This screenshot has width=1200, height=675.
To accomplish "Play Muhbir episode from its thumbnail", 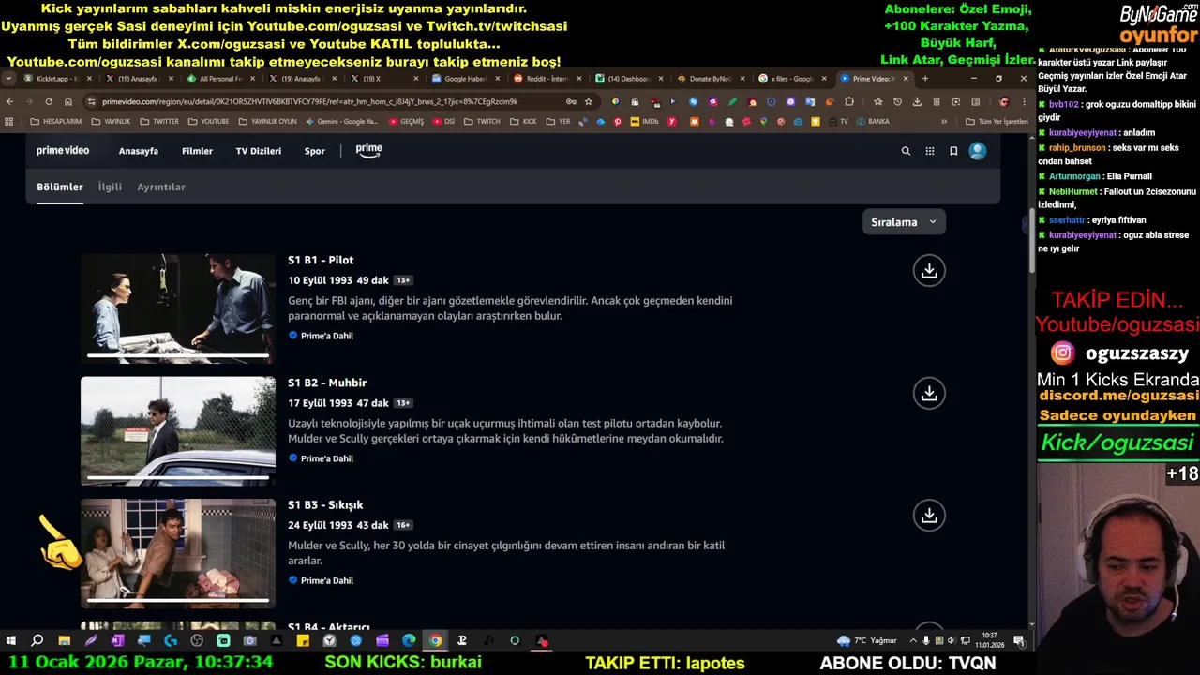I will pos(177,430).
